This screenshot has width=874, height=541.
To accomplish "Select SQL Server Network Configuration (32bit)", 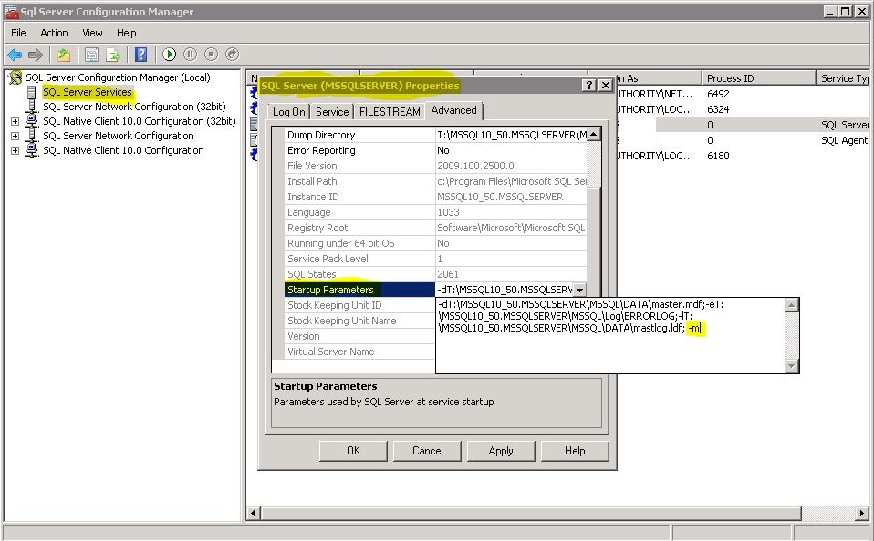I will click(x=134, y=107).
